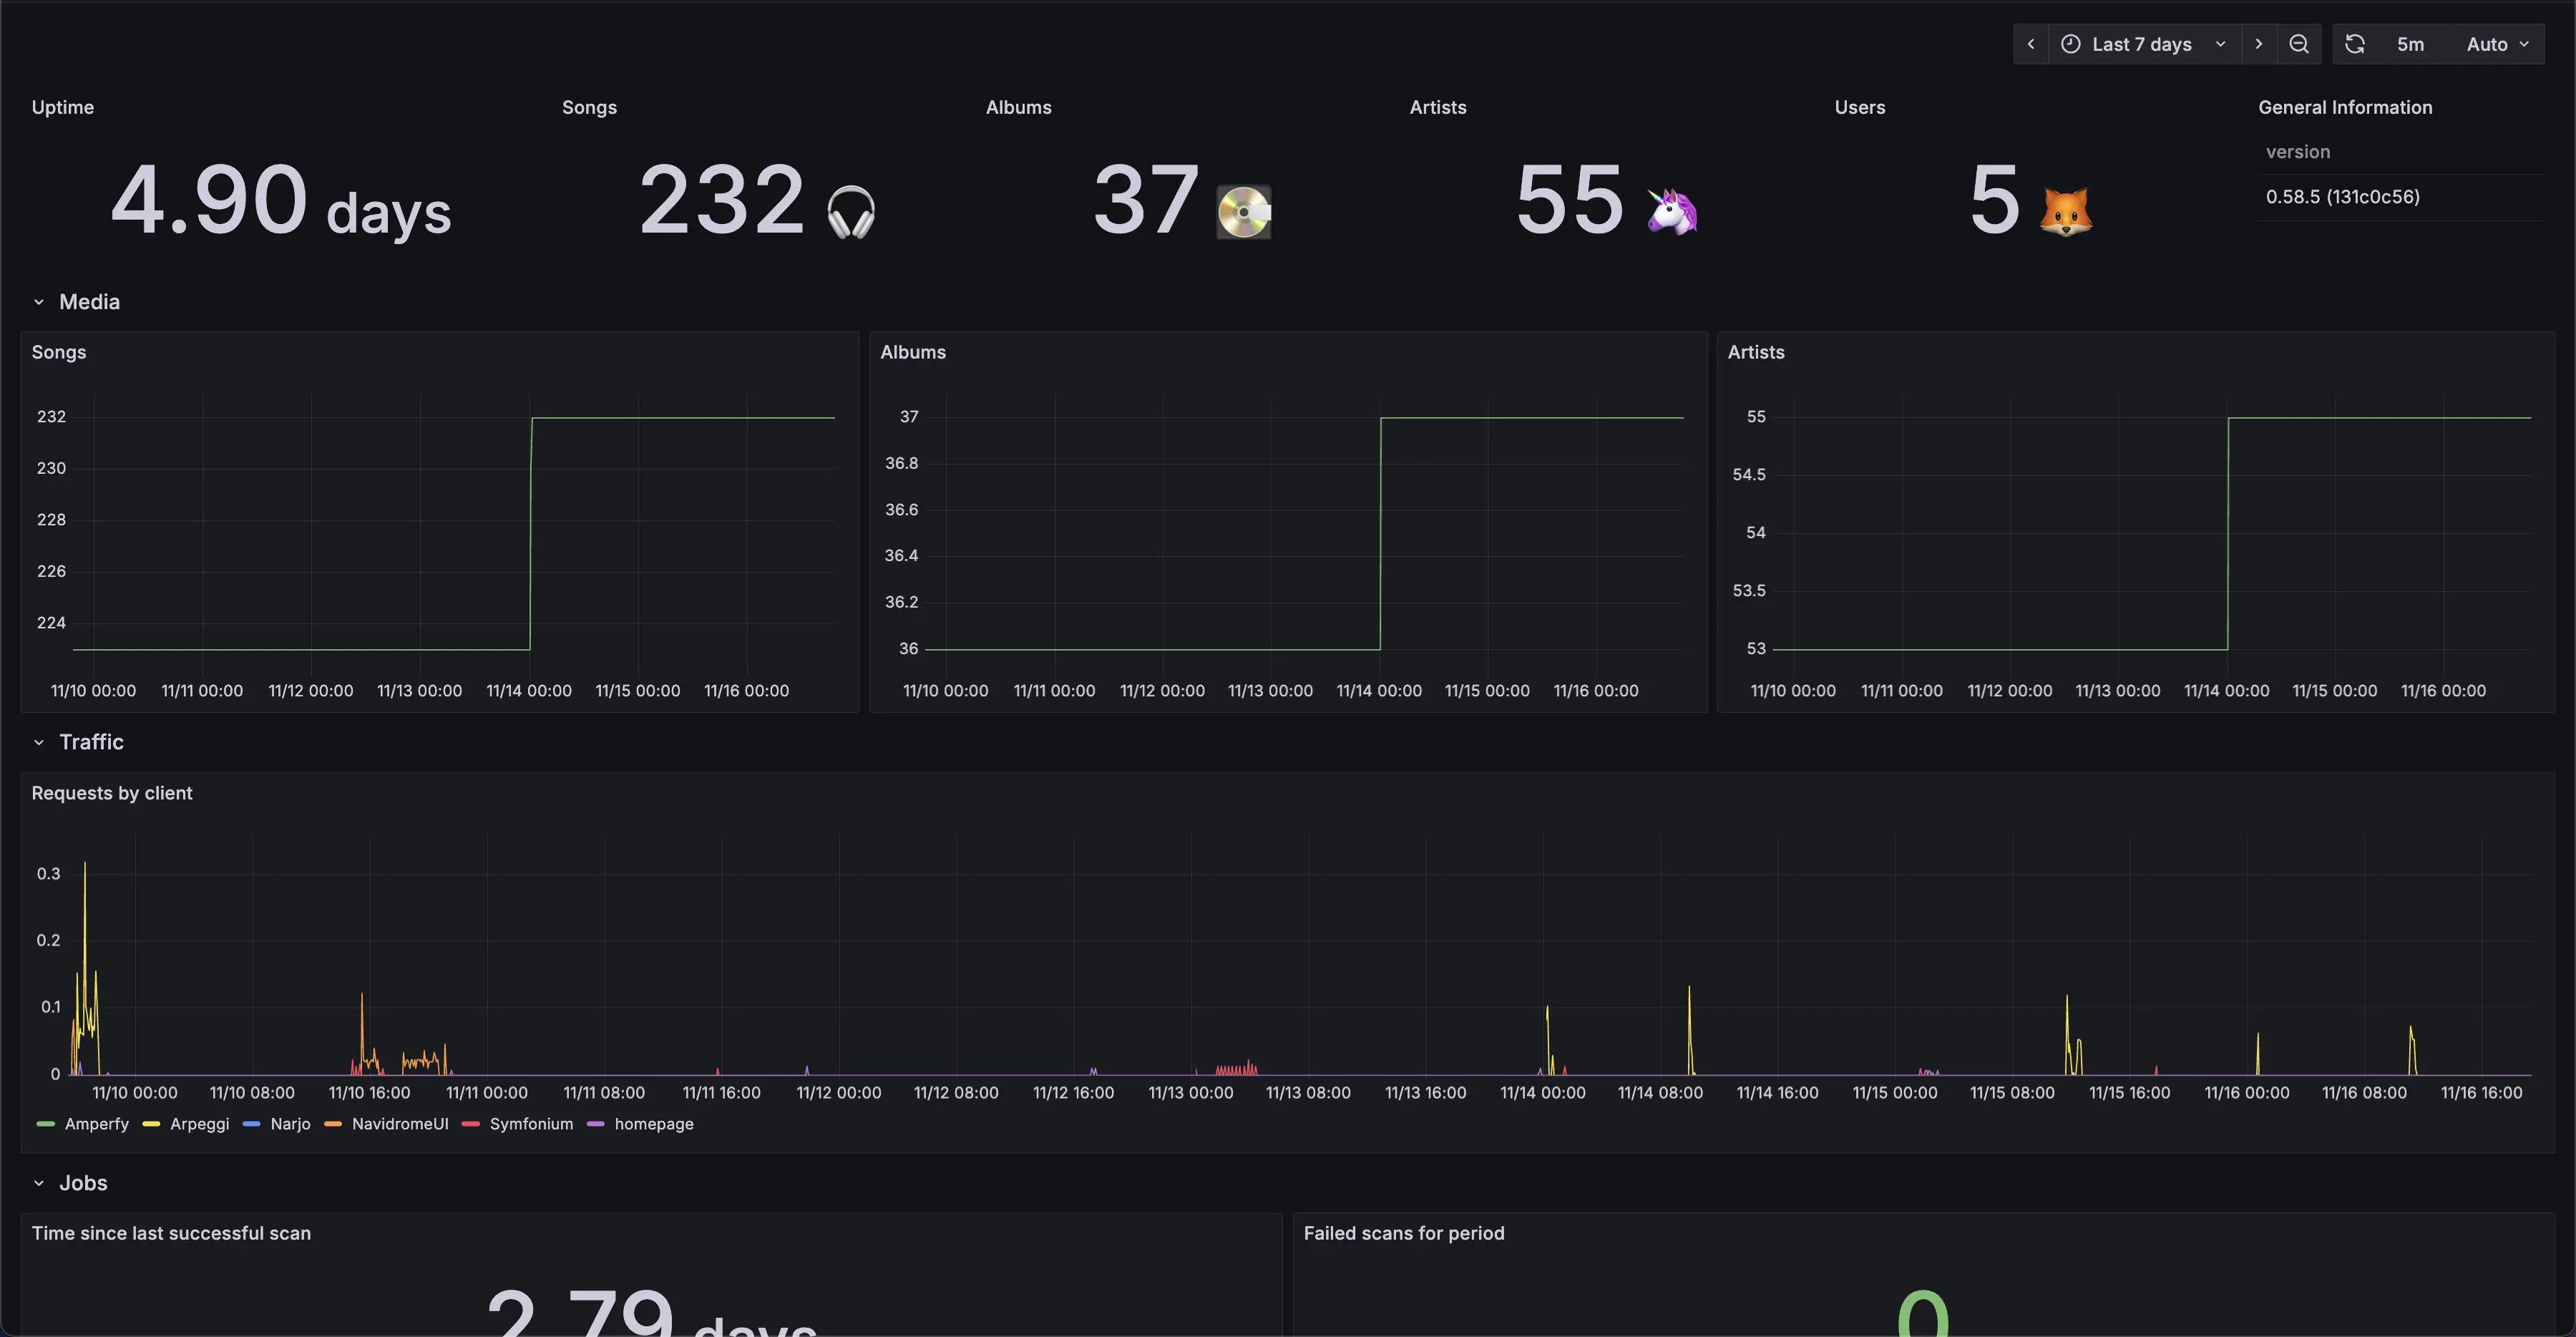Click the zoom out time range icon
The image size is (2576, 1337).
2299,44
